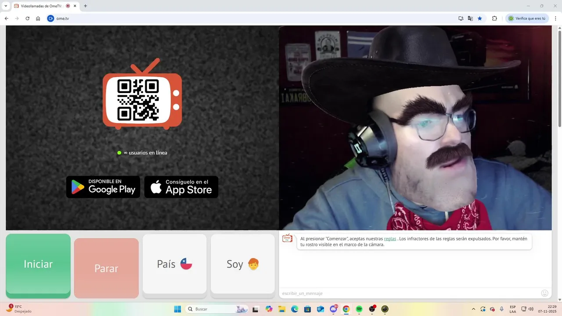Open the Windows Start menu
This screenshot has height=316, width=562.
177,309
